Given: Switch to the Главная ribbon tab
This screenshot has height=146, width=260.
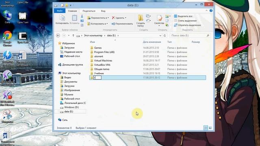Looking at the screenshot, I should (72, 11).
